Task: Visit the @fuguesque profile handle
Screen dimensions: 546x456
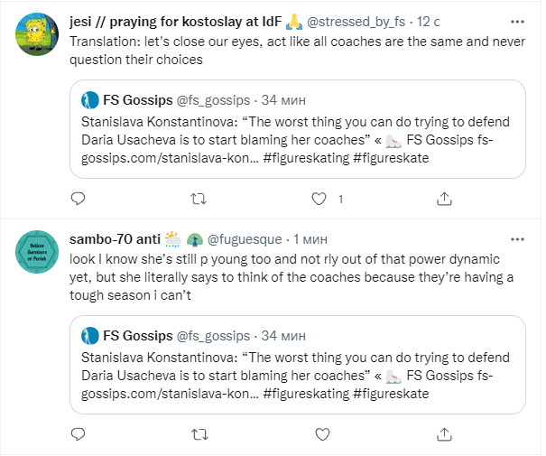Action: coord(245,240)
